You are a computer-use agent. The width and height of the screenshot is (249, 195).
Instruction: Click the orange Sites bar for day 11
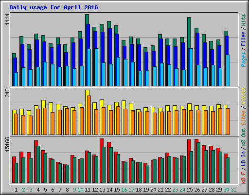point(89,115)
